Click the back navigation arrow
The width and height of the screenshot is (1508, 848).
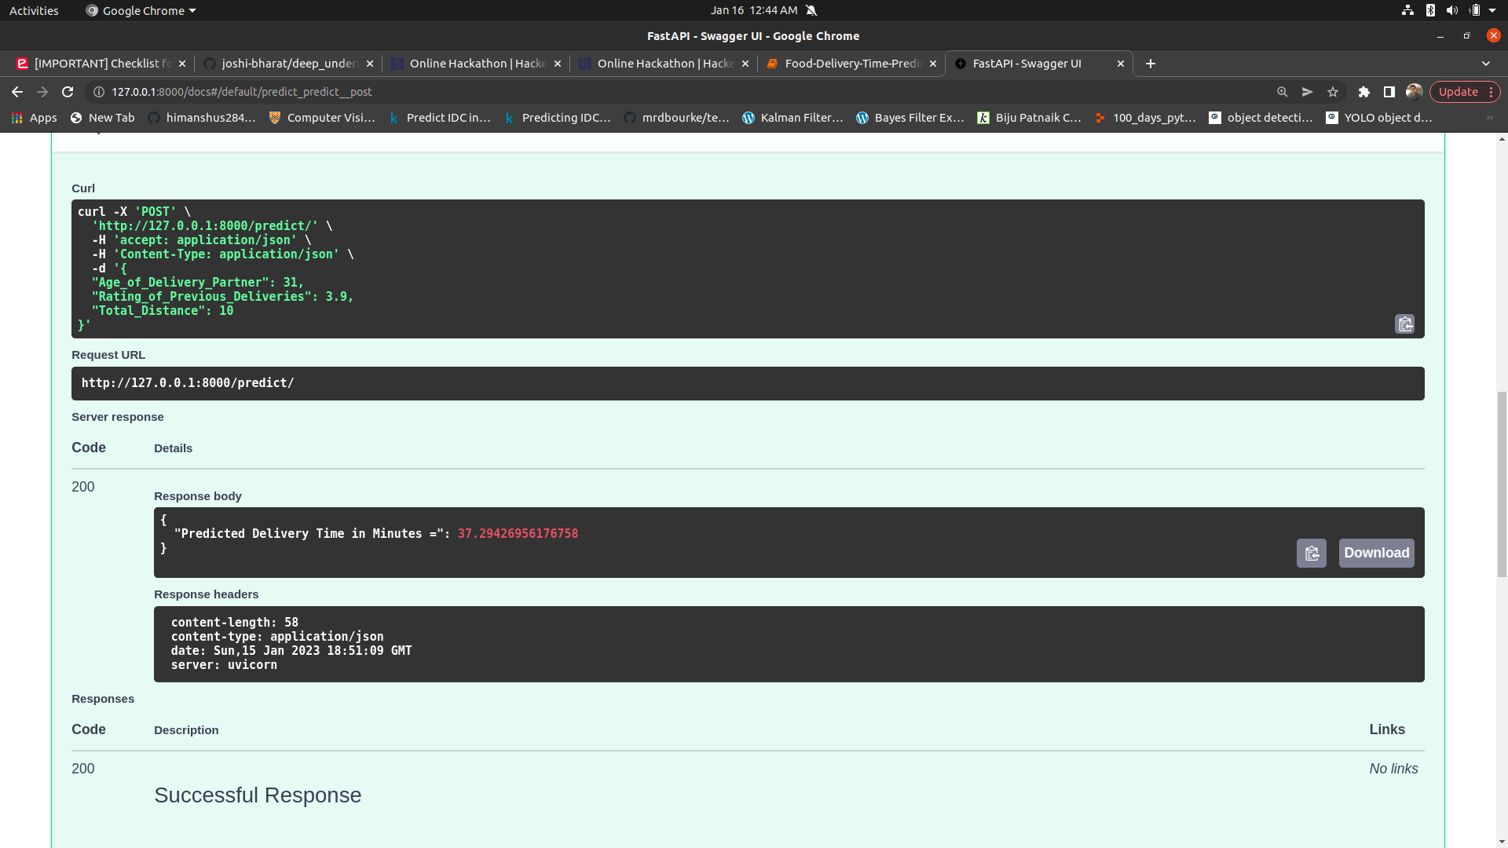[x=16, y=92]
